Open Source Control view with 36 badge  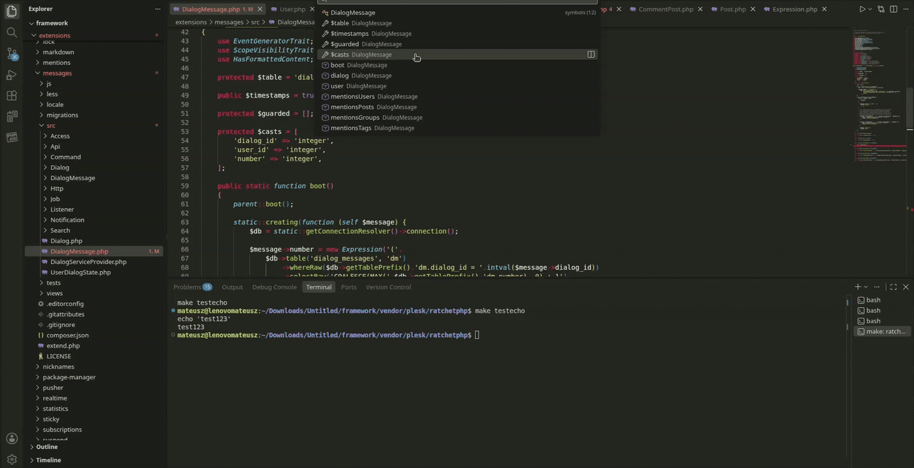11,53
